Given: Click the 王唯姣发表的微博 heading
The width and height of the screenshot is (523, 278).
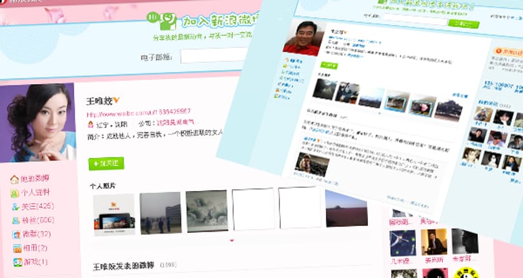Looking at the screenshot, I should pos(123,266).
